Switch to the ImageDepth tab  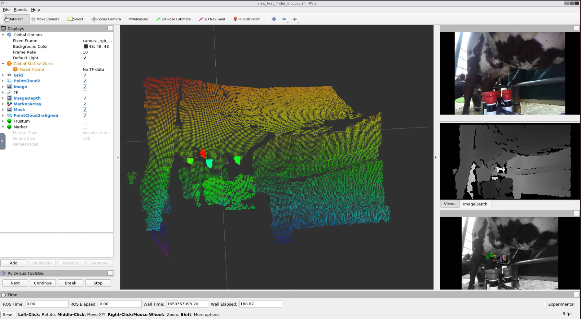tap(475, 204)
